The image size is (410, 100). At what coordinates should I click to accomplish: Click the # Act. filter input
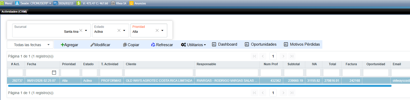[x=16, y=72]
